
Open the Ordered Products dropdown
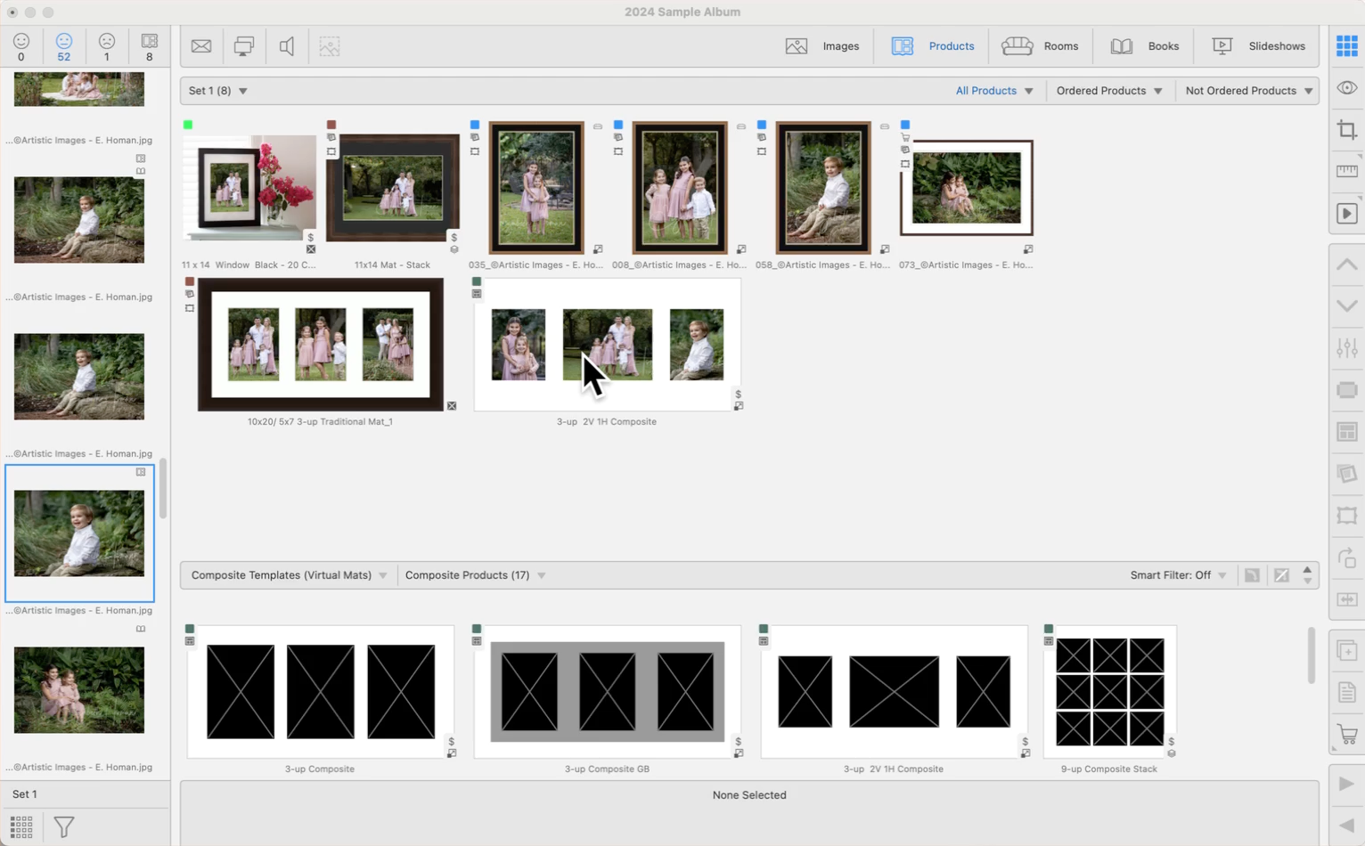coord(1108,91)
